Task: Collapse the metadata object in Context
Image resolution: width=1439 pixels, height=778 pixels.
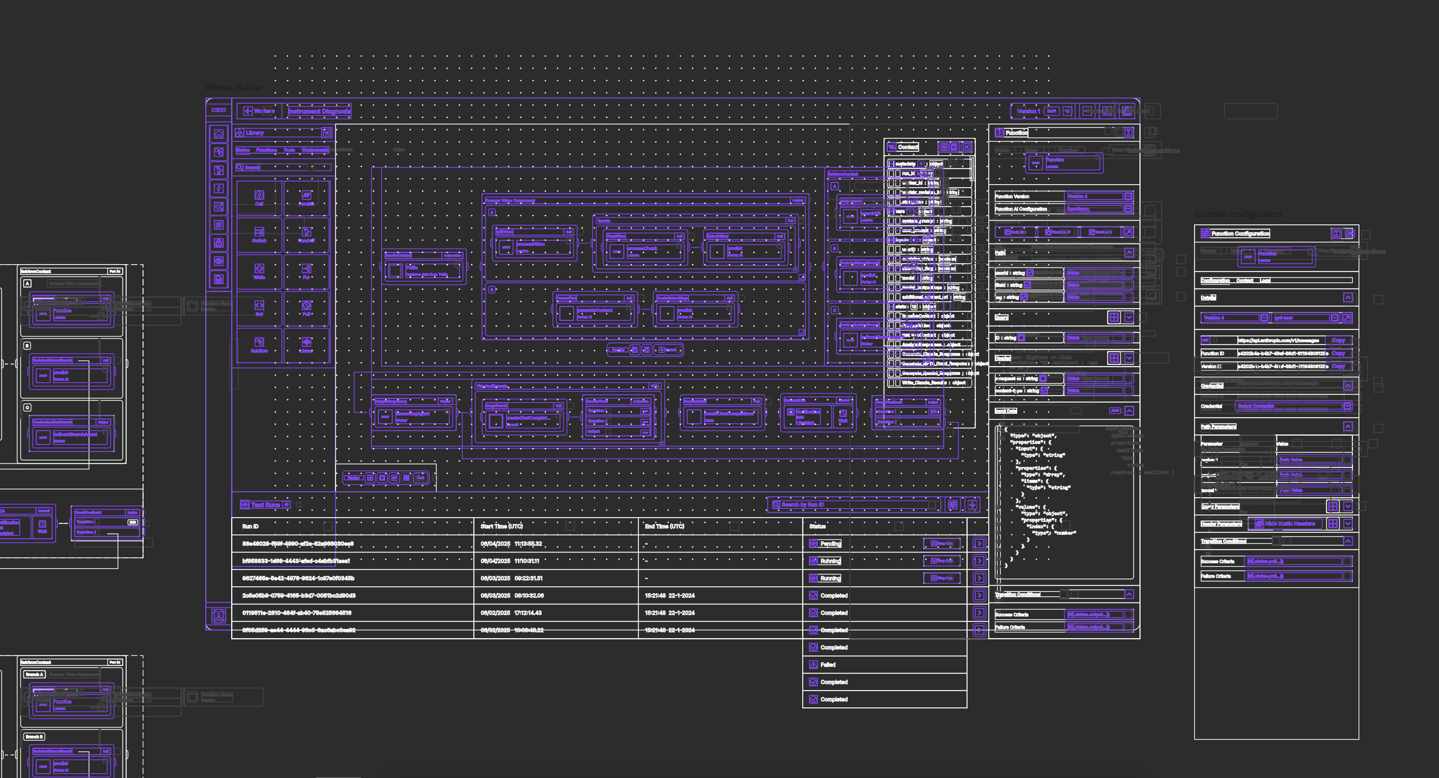Action: 891,164
